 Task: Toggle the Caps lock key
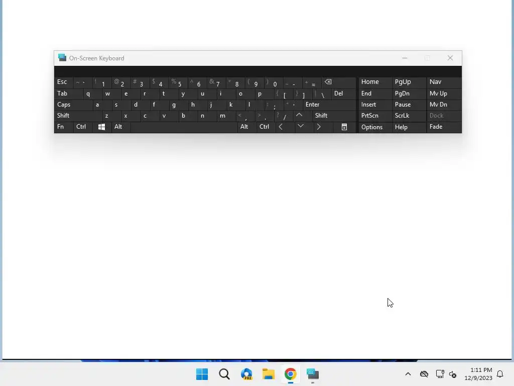74,105
